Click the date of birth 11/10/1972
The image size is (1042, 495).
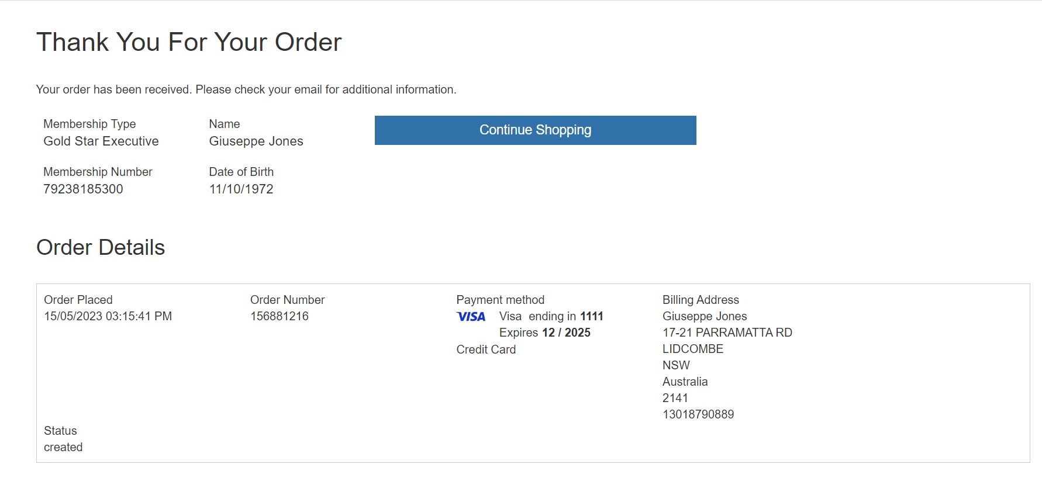(x=241, y=189)
